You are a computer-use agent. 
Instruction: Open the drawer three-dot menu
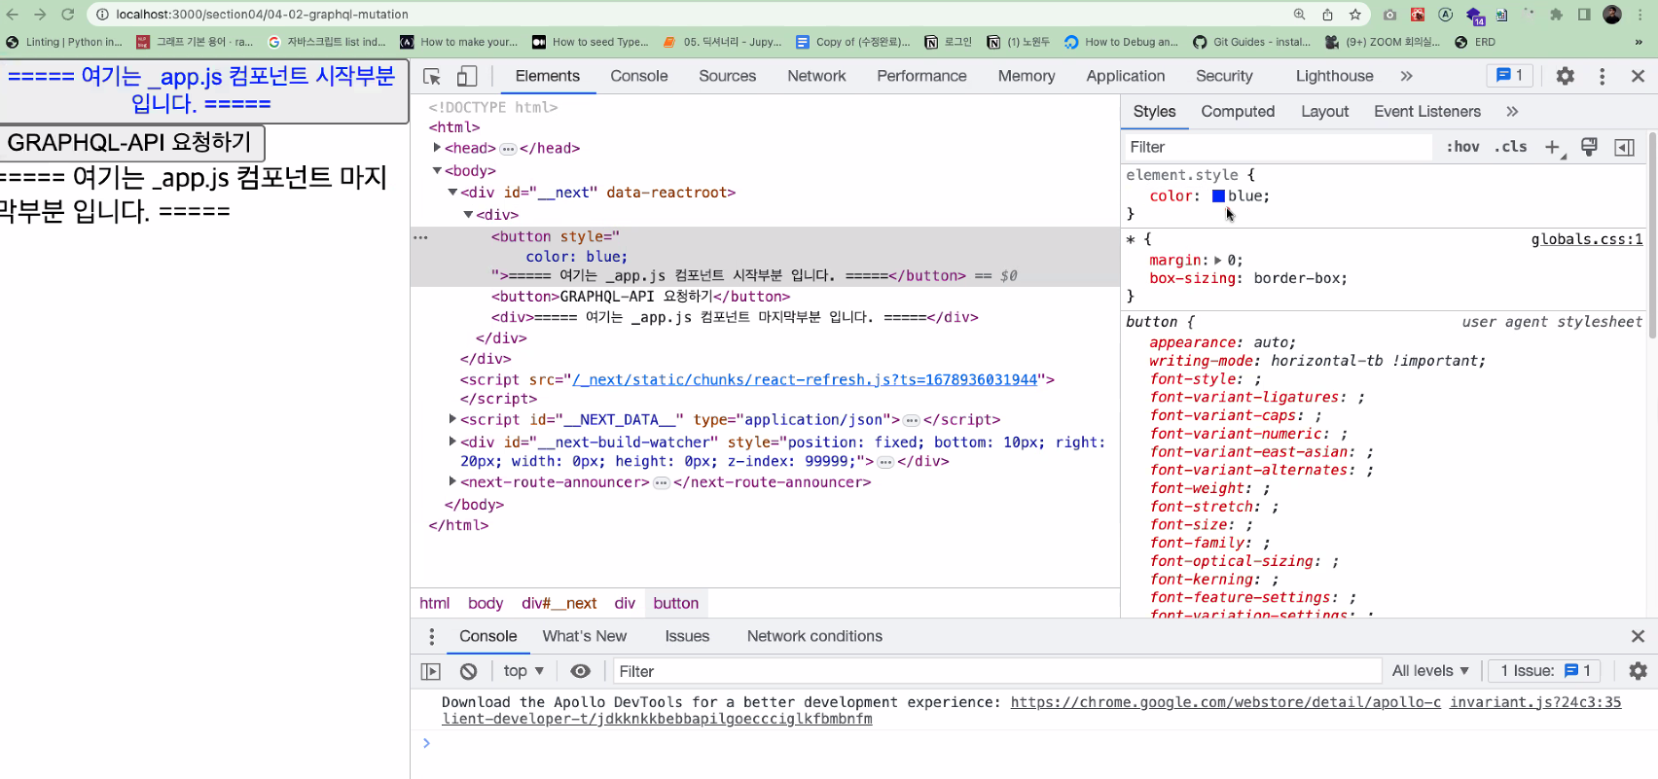[x=431, y=636]
